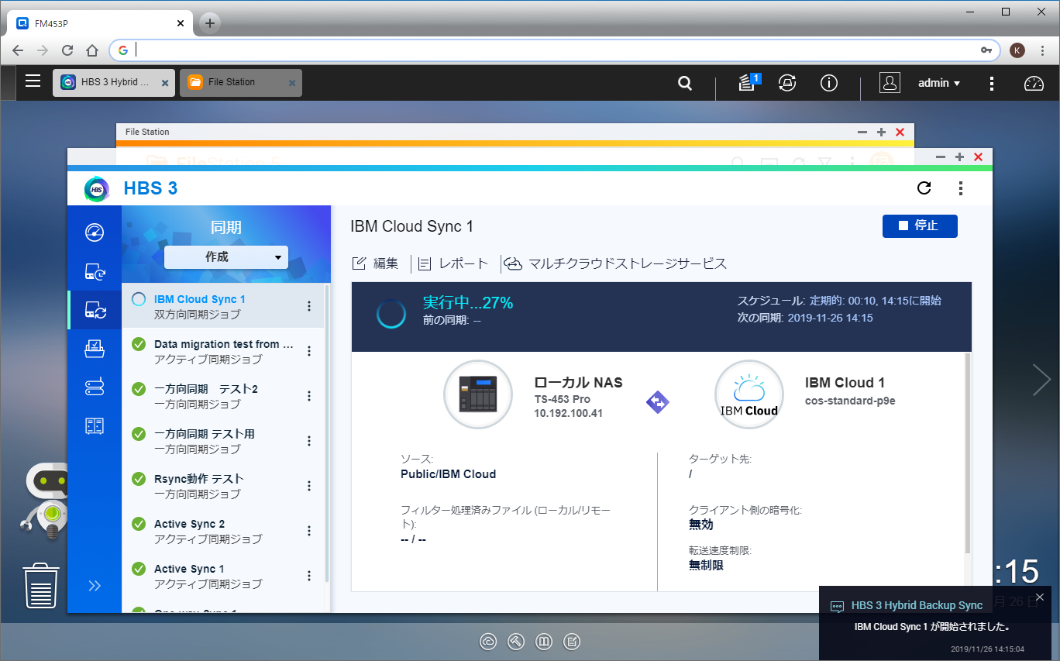Click the 編集 edit link
Viewport: 1060px width, 661px height.
(377, 263)
